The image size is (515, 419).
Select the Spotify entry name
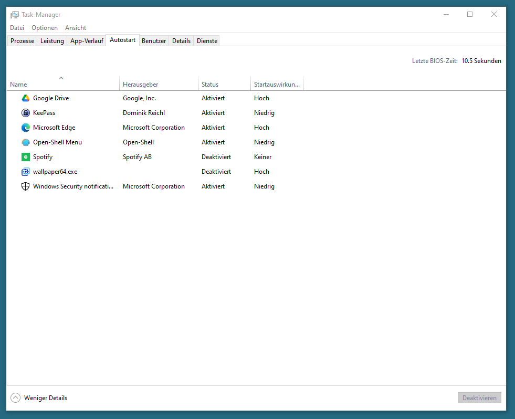click(43, 157)
